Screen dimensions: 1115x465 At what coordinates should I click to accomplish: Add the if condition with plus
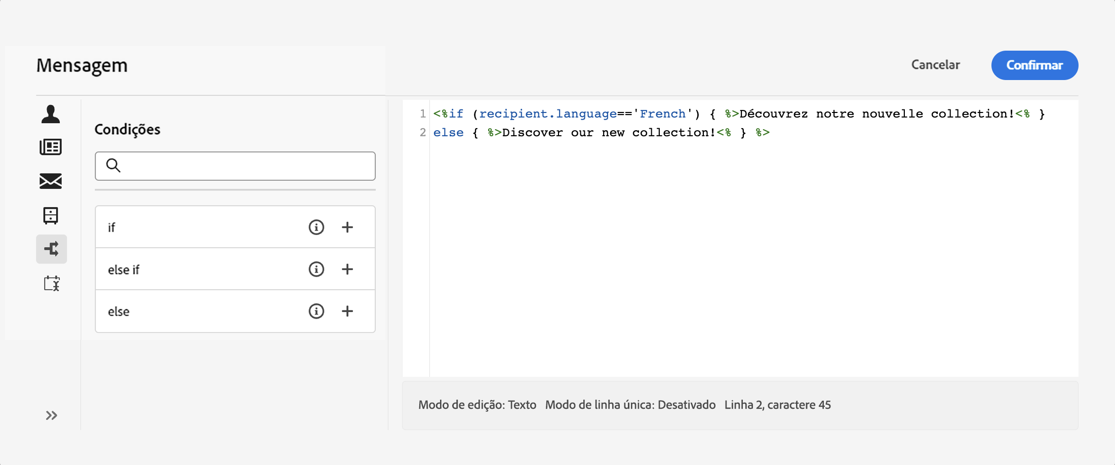347,227
